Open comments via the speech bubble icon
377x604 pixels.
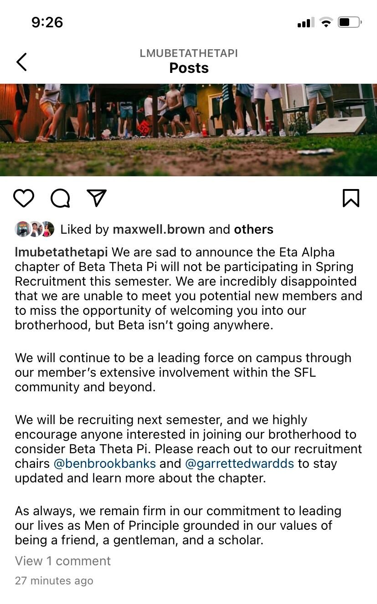click(60, 198)
